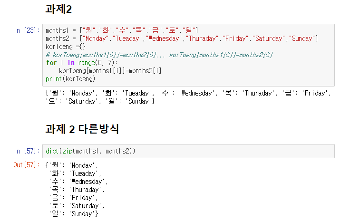340x221 pixels.
Task: Click Out[57] row '화': 'Tueaday'
Action: point(75,173)
